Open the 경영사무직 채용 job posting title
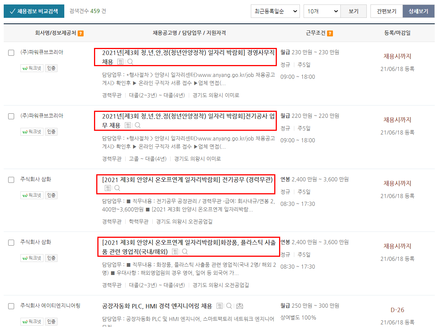Image resolution: width=437 pixels, height=327 pixels. pos(188,57)
